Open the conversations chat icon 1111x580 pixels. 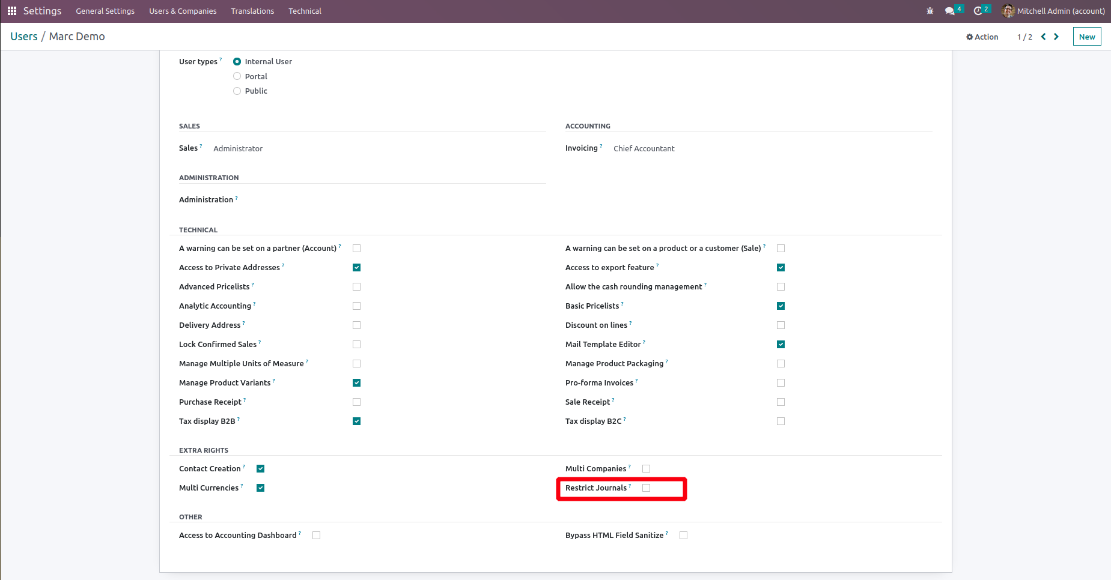(949, 11)
